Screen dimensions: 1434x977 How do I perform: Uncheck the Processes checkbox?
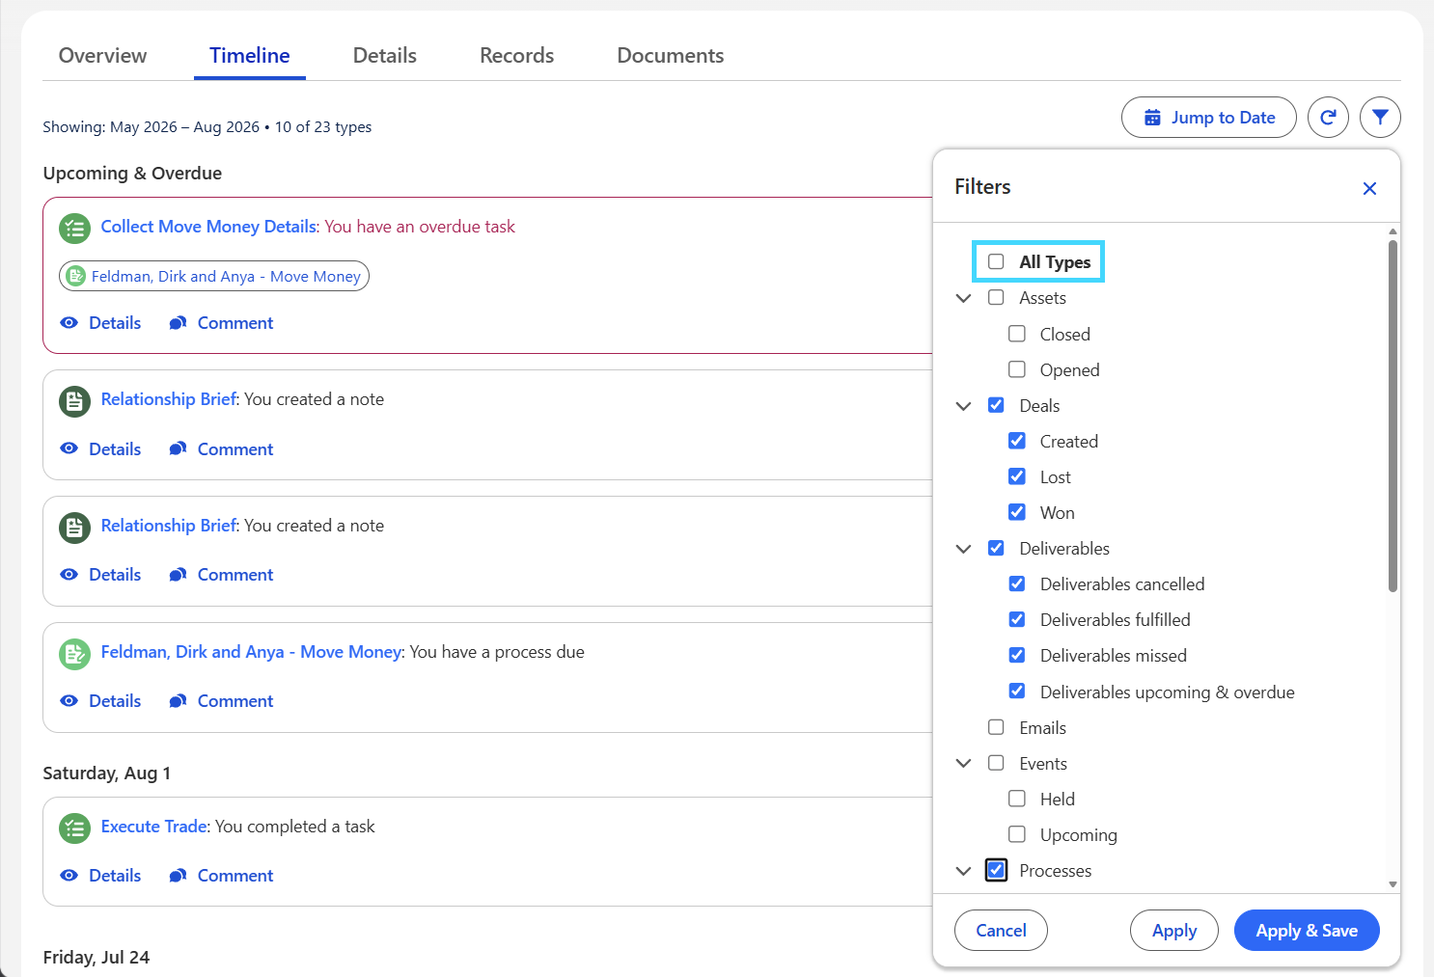pos(996,870)
